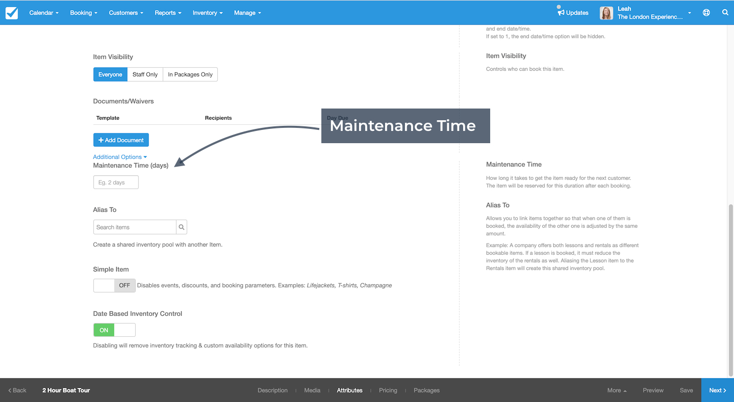The height and width of the screenshot is (402, 734).
Task: Click the Maintenance Time days input field
Action: 116,182
